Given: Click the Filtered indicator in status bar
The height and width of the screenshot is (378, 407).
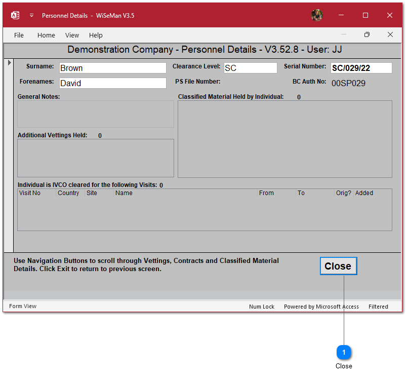Looking at the screenshot, I should point(378,307).
